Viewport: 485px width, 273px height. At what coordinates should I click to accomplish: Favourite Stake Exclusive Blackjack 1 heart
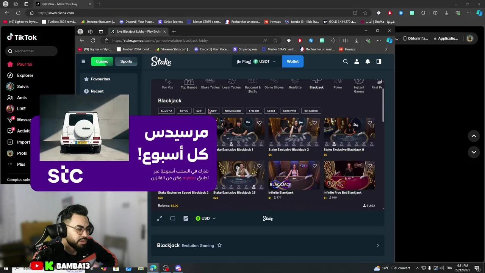259,123
